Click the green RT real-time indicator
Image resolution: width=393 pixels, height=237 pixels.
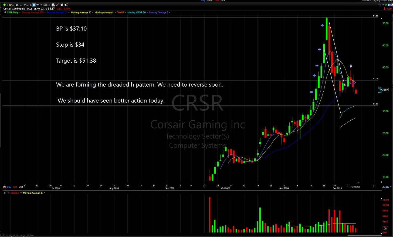(386, 5)
